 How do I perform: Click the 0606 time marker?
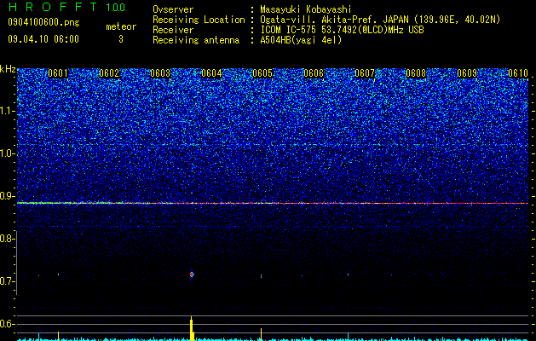[314, 73]
